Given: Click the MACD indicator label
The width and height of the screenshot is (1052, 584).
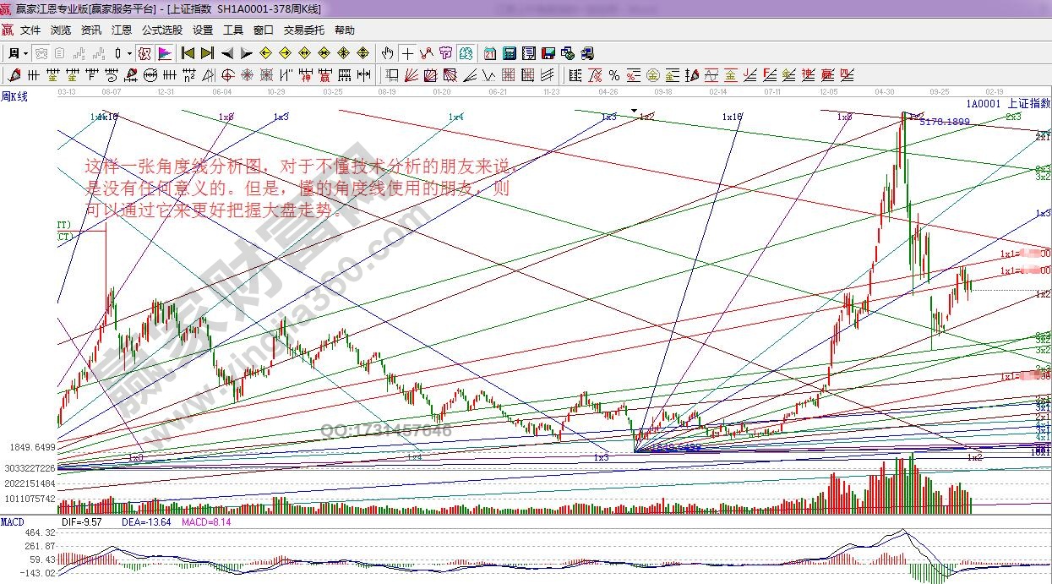Looking at the screenshot, I should tap(12, 522).
